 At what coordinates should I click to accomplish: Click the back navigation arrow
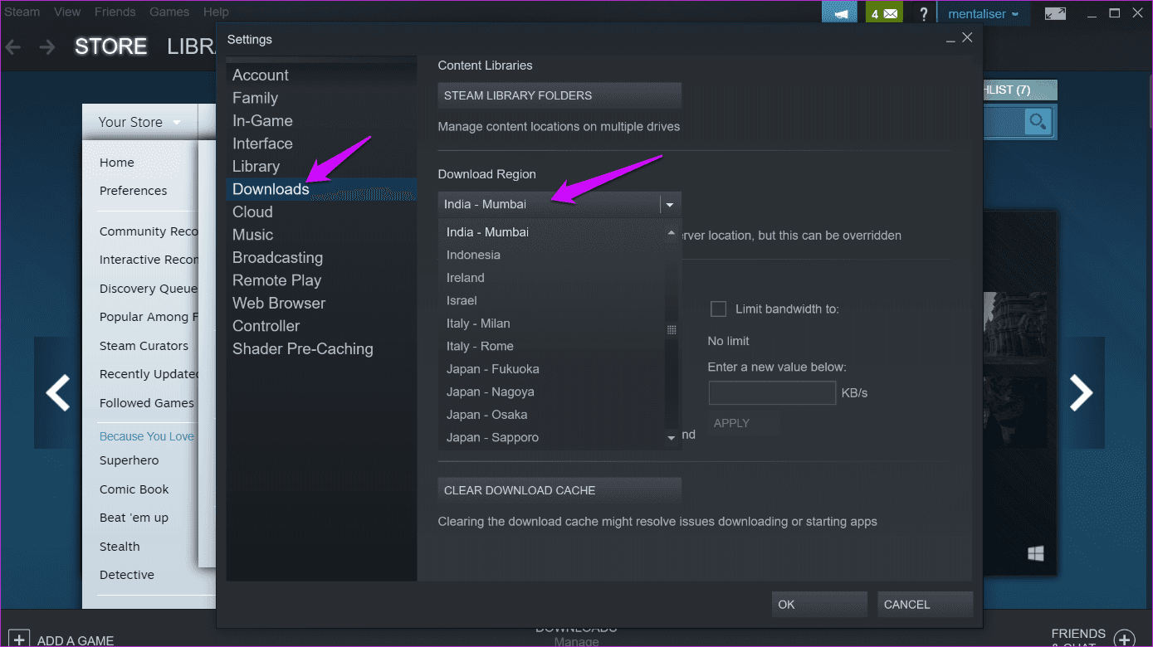click(x=12, y=46)
